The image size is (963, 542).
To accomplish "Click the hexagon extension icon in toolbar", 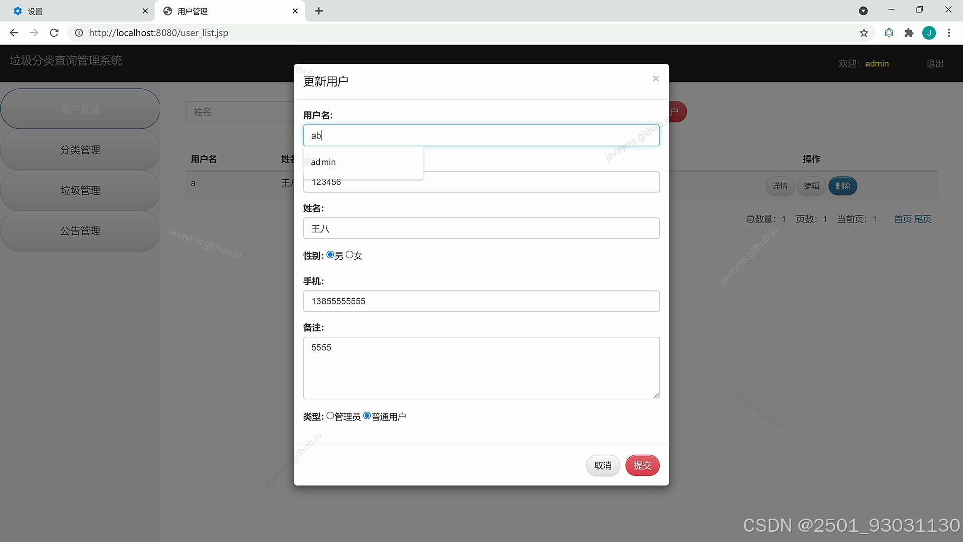I will point(889,33).
